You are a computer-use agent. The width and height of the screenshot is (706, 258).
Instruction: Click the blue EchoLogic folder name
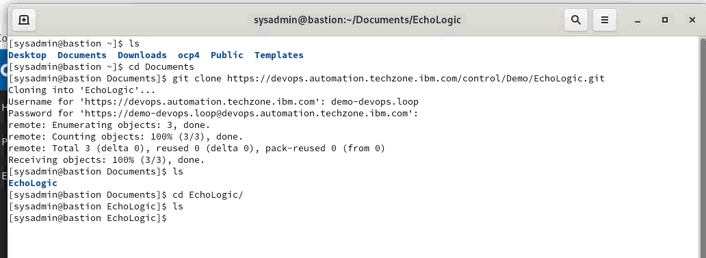coord(33,183)
